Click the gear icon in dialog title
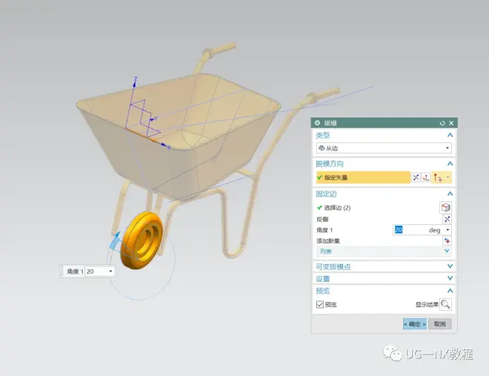Image resolution: width=489 pixels, height=376 pixels. [x=317, y=123]
